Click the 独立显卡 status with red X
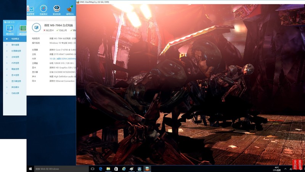This screenshot has width=305, height=172. (x=49, y=31)
